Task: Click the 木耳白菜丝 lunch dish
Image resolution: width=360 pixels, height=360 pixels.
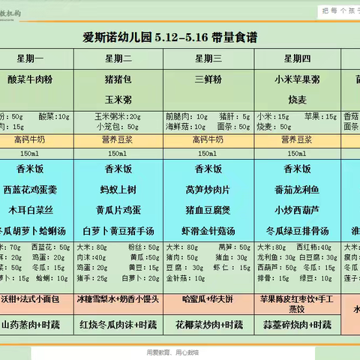Action: (x=31, y=210)
